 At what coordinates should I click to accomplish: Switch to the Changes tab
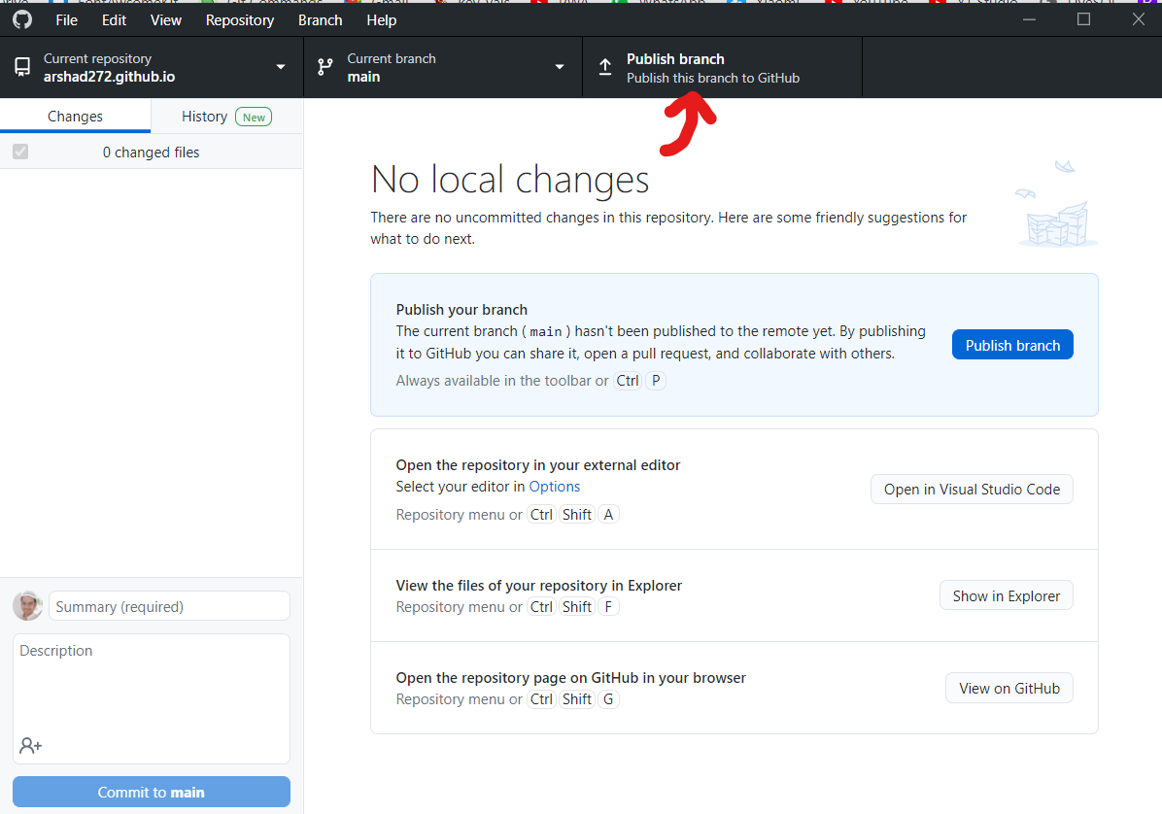point(75,117)
